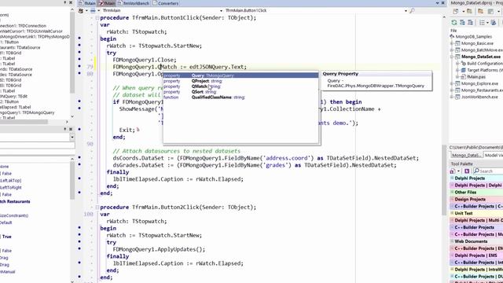Collapse Button1Click procedure code fold
The width and height of the screenshot is (503, 283).
(x=97, y=18)
